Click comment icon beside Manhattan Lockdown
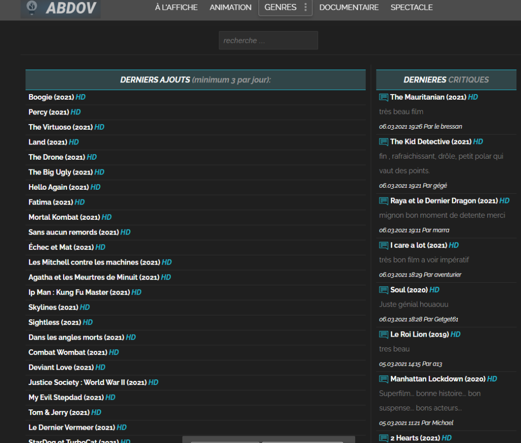Image resolution: width=521 pixels, height=443 pixels. pos(384,379)
